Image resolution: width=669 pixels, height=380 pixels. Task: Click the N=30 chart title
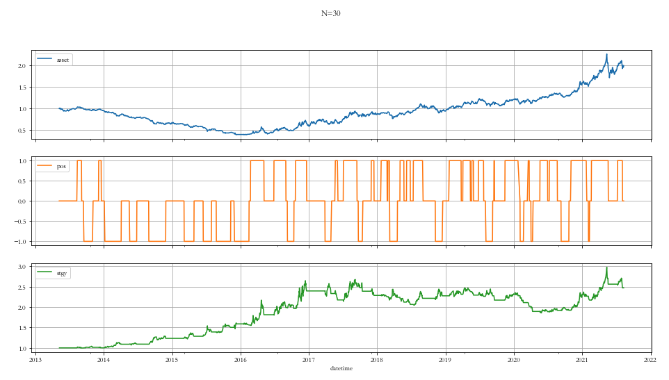tap(330, 13)
